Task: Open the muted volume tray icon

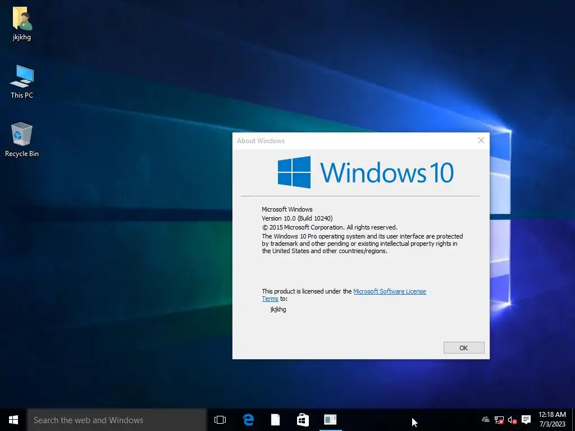Action: tap(512, 420)
